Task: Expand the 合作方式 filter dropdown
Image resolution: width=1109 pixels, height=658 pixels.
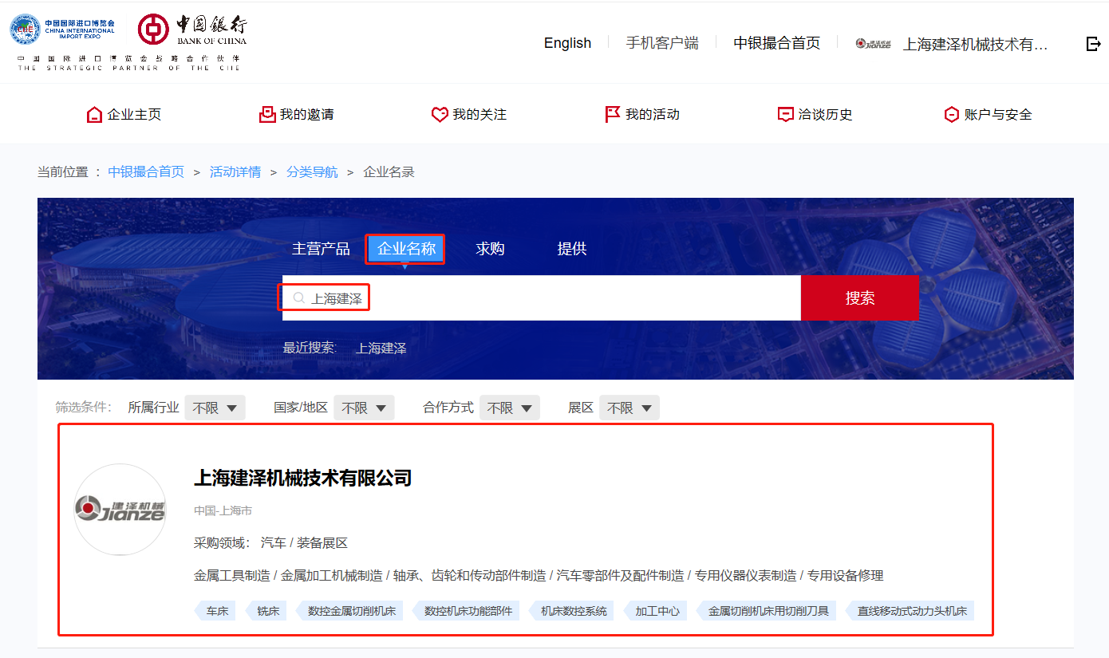Action: pyautogui.click(x=510, y=408)
